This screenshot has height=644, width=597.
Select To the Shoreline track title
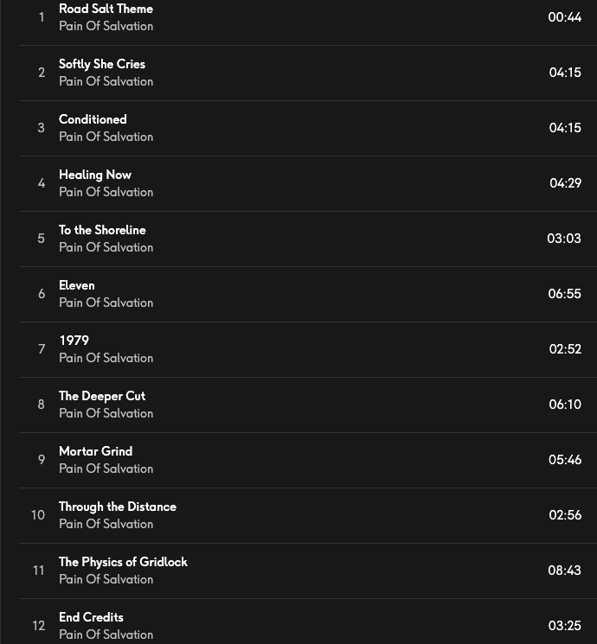coord(102,230)
